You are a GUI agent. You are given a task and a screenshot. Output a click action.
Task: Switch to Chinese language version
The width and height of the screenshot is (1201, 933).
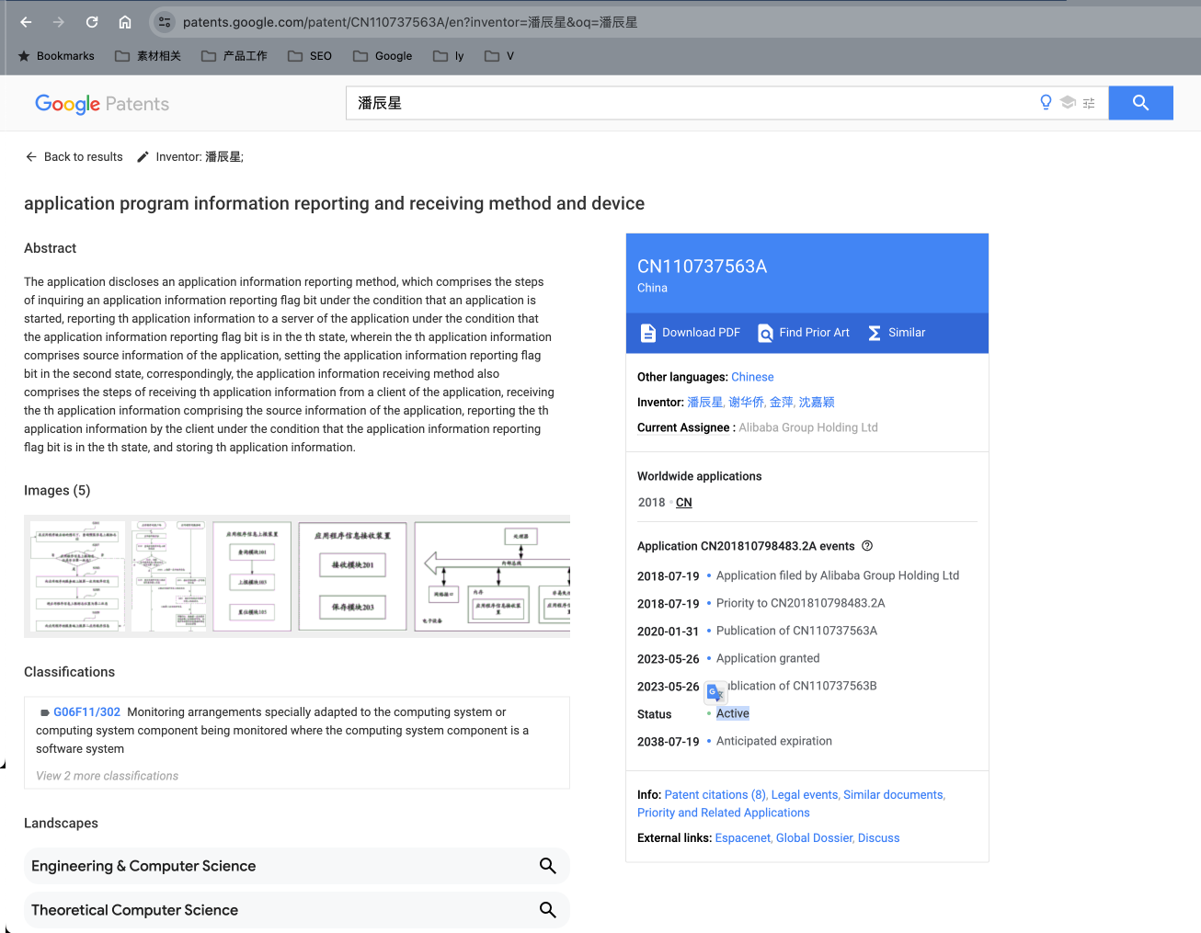pos(752,377)
